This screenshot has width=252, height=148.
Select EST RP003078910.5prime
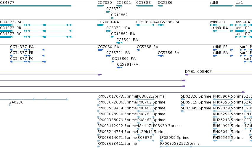coord(99,117)
